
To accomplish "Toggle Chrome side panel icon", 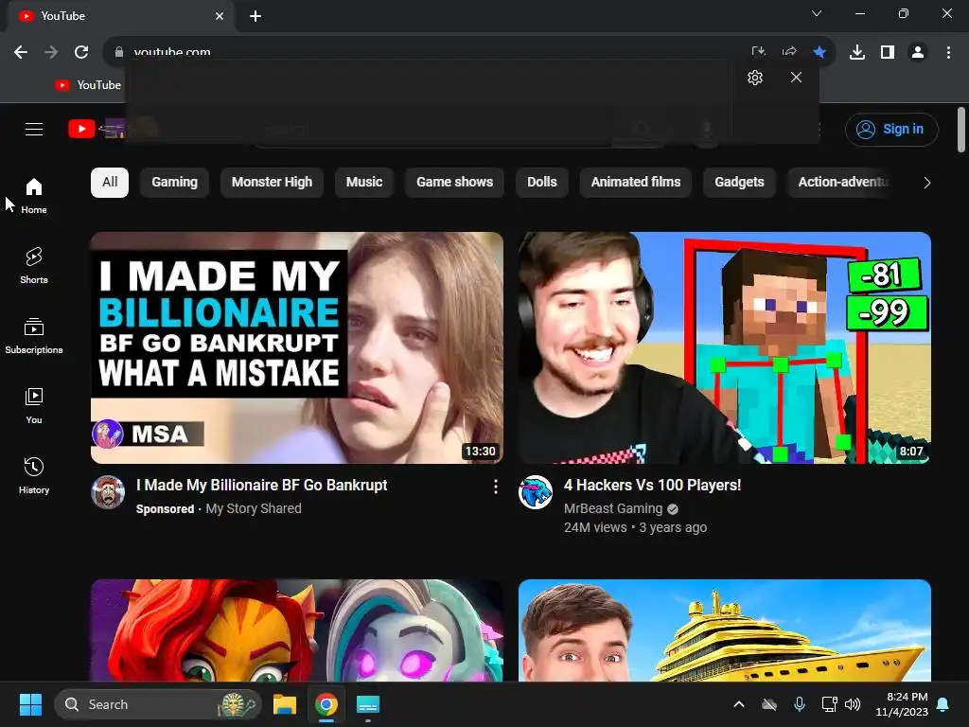I will pos(888,52).
